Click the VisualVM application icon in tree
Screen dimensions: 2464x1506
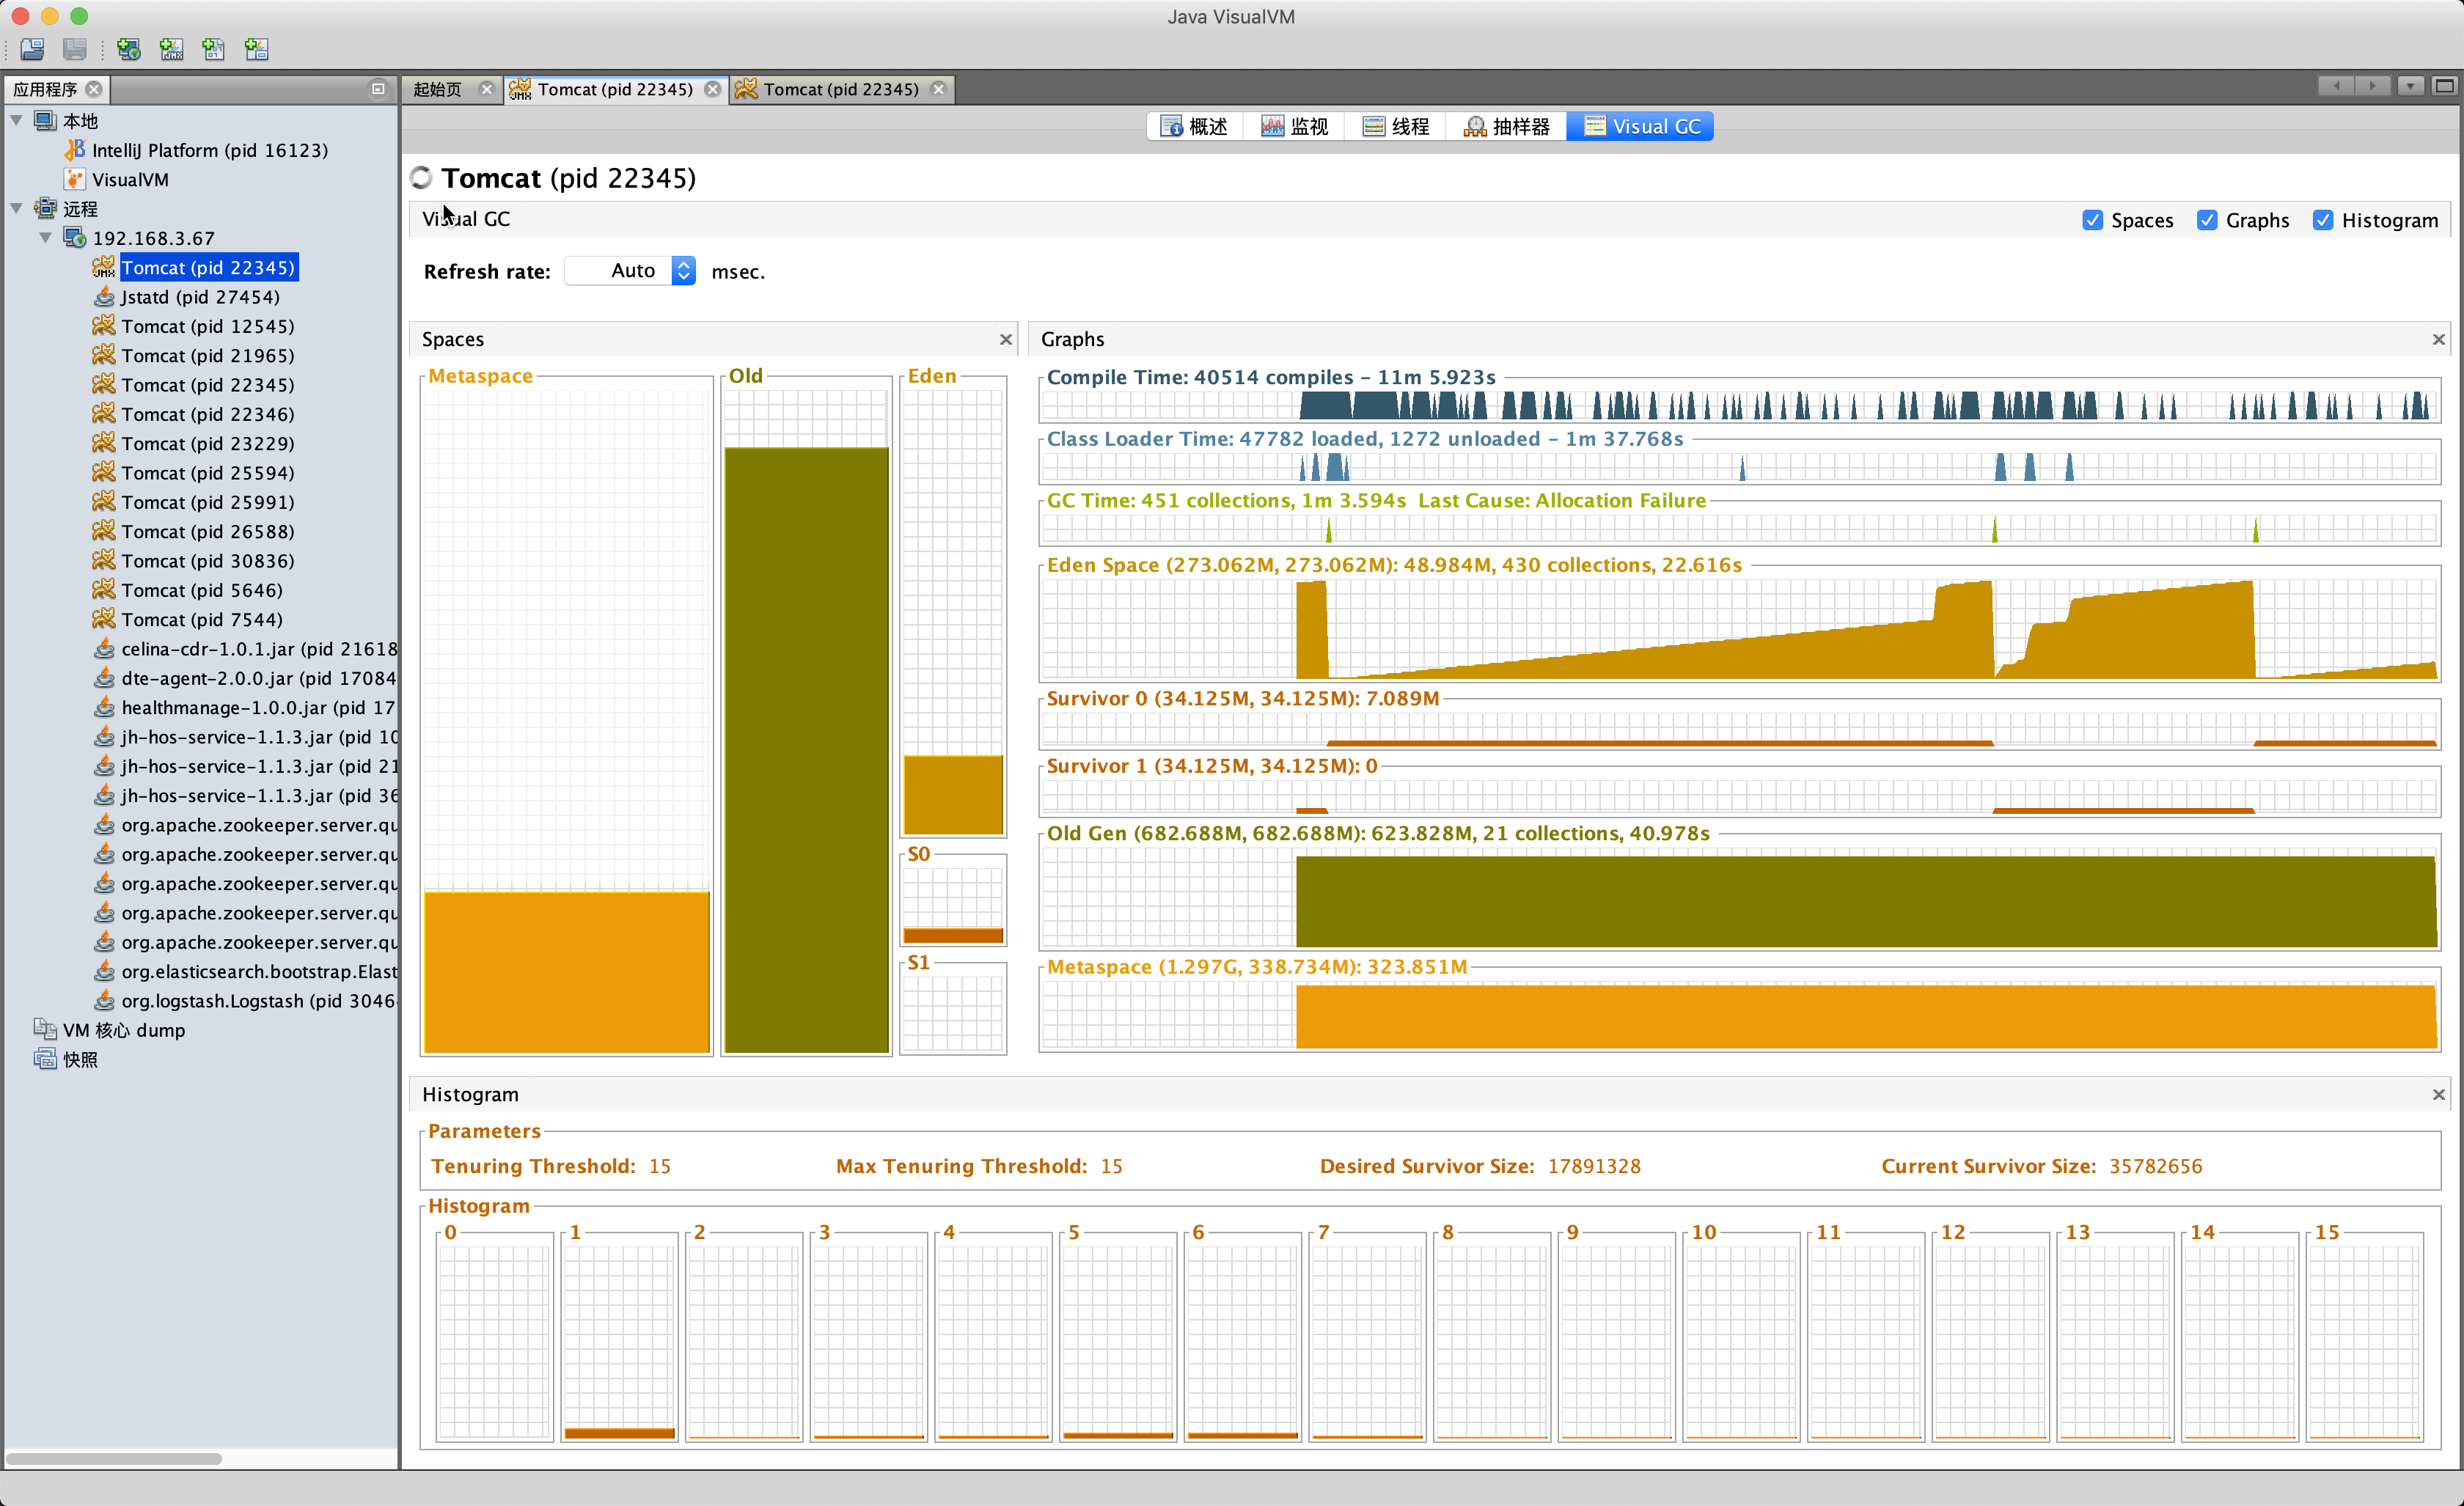pyautogui.click(x=75, y=179)
